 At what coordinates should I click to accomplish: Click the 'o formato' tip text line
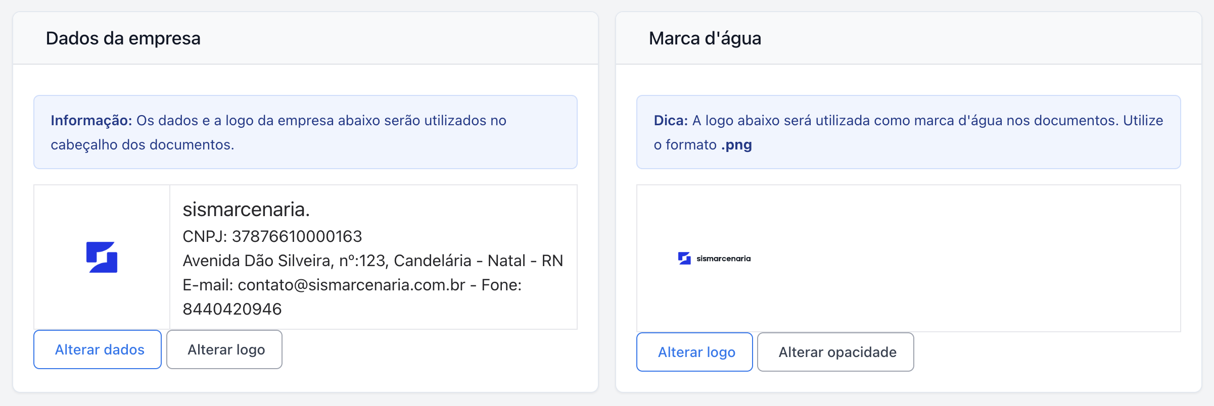[685, 145]
